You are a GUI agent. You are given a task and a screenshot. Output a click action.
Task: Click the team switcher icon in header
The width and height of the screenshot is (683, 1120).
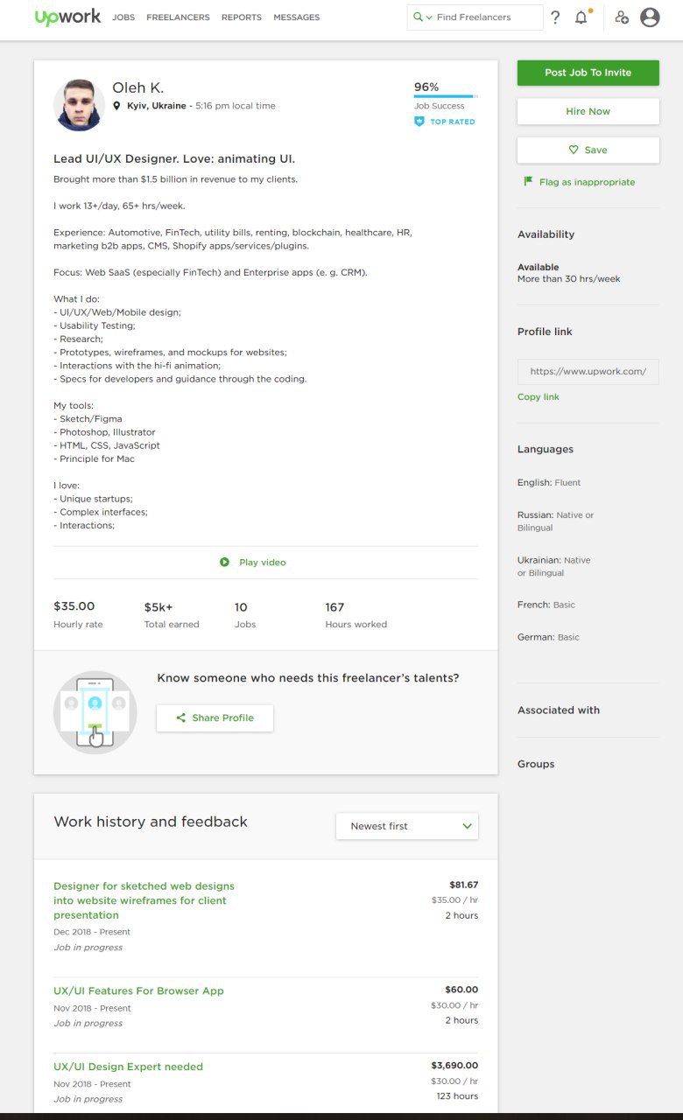[x=622, y=17]
